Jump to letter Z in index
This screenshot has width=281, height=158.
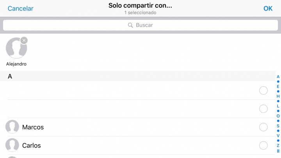[278, 146]
